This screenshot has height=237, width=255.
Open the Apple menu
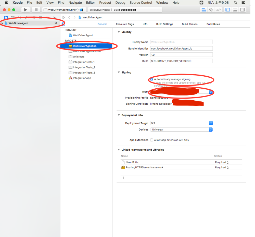point(6,3)
